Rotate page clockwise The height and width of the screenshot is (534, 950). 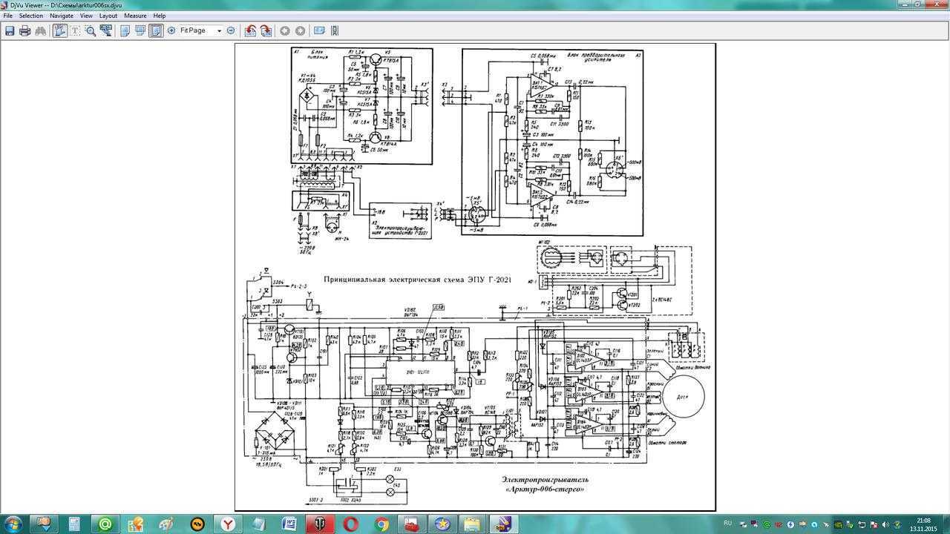click(x=266, y=30)
